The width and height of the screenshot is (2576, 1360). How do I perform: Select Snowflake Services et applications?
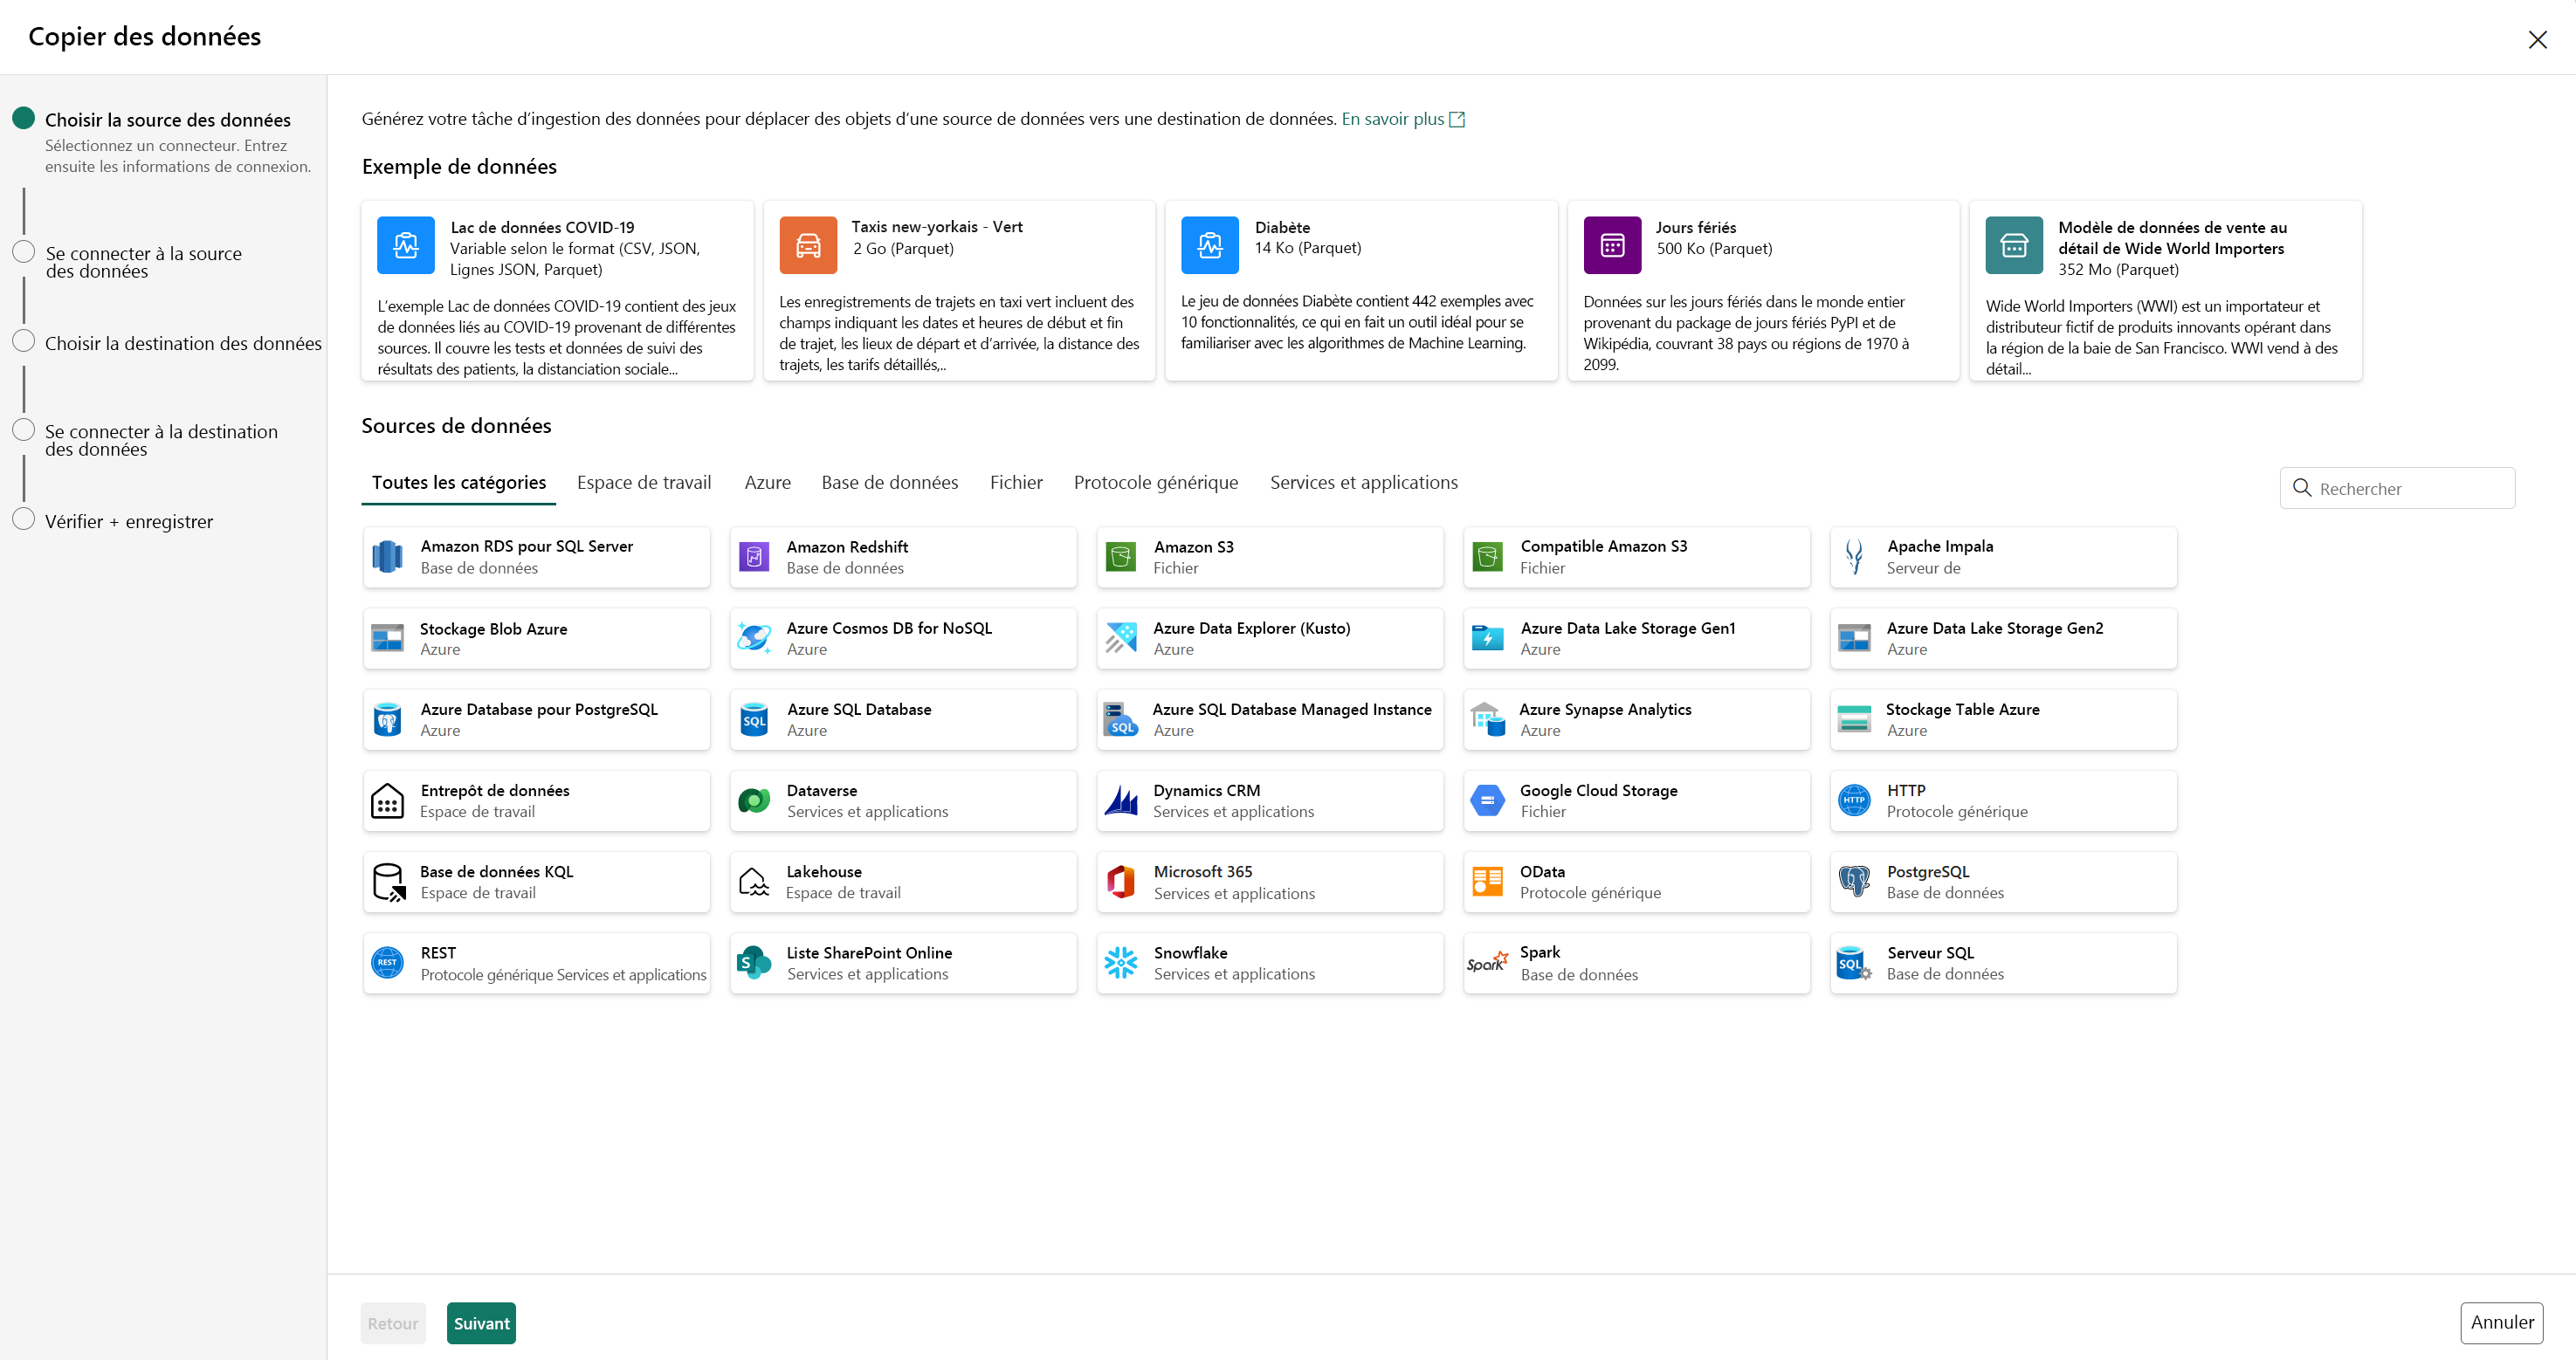click(x=1270, y=964)
